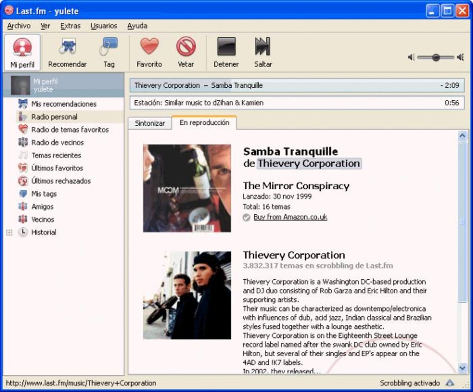Click the Scrobbling activado status icon
473x392 pixels.
[449, 383]
